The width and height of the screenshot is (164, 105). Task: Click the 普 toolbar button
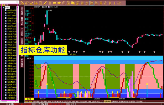[82, 3]
